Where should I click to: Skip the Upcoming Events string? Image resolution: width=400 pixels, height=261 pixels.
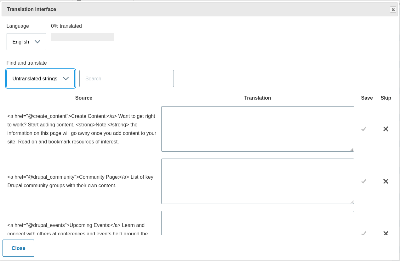click(386, 234)
